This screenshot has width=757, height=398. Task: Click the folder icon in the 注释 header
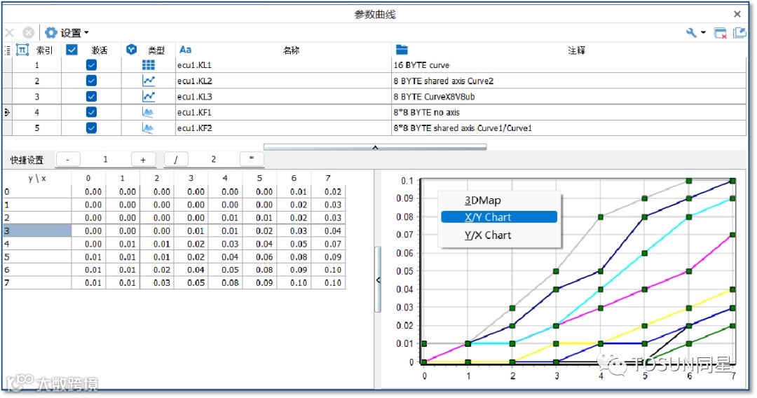(402, 49)
